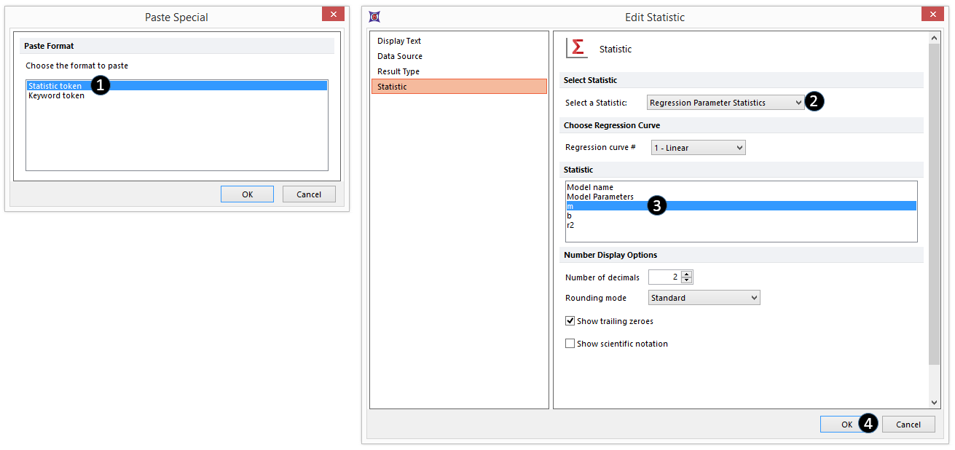Viewport: 955px width, 450px height.
Task: Close the Edit Statistic dialog
Action: [932, 15]
